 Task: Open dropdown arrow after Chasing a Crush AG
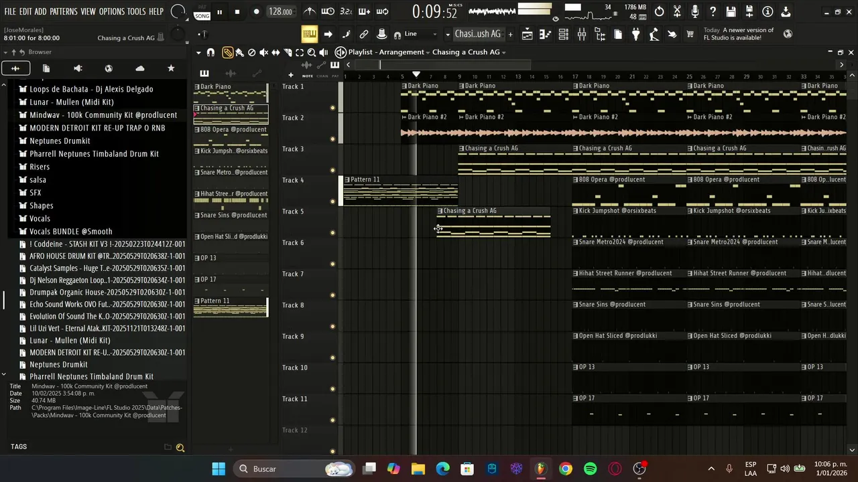click(x=503, y=52)
